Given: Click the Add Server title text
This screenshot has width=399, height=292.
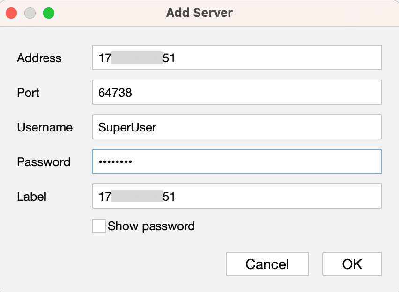Looking at the screenshot, I should click(x=199, y=13).
